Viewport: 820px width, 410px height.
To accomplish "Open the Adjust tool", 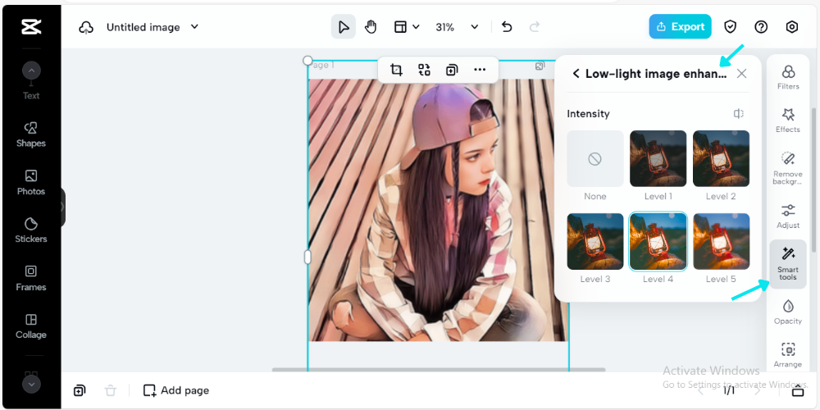I will point(788,216).
